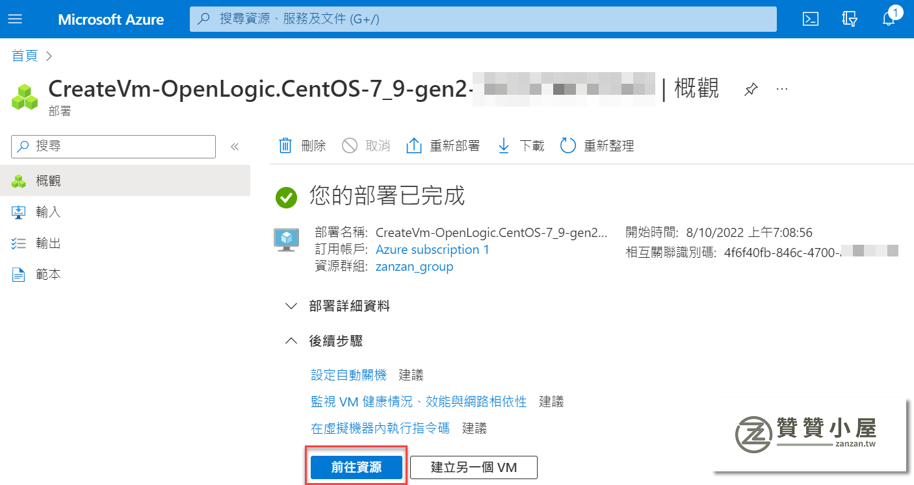Select 輸入 in the left menu

click(x=125, y=212)
